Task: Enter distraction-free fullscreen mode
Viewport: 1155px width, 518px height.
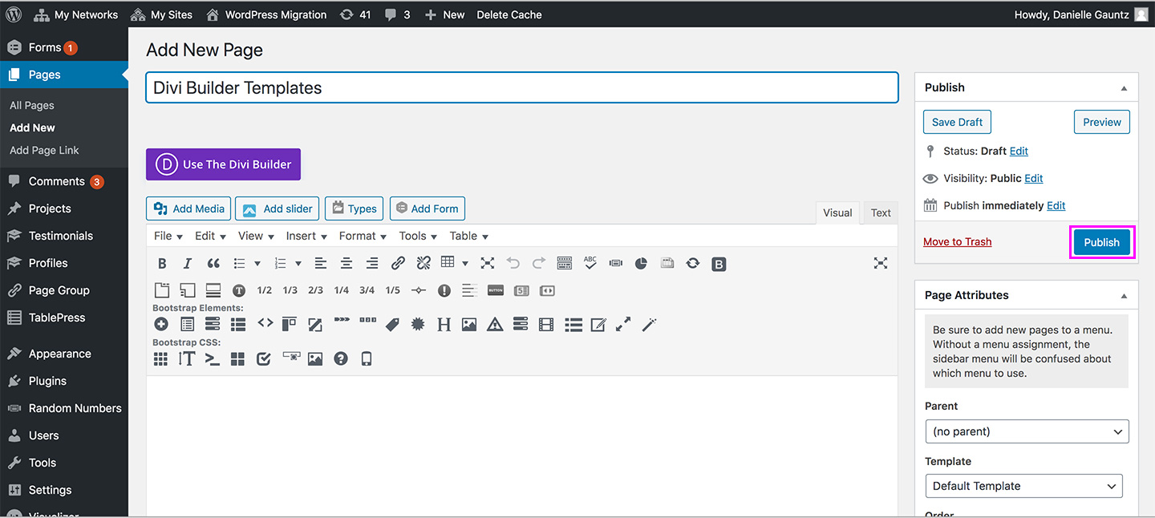Action: click(x=880, y=262)
